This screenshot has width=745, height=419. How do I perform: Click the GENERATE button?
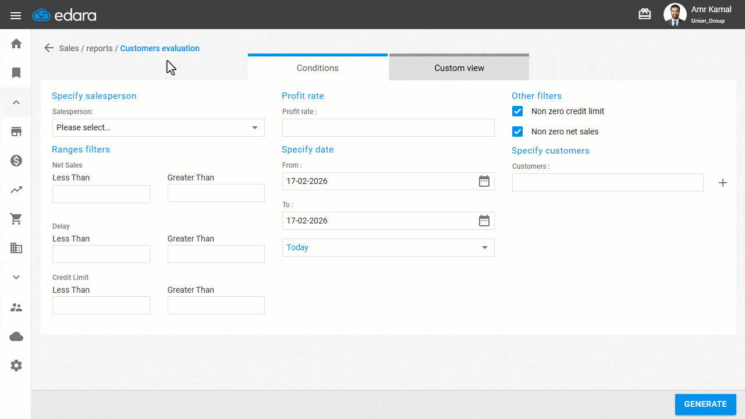(705, 404)
